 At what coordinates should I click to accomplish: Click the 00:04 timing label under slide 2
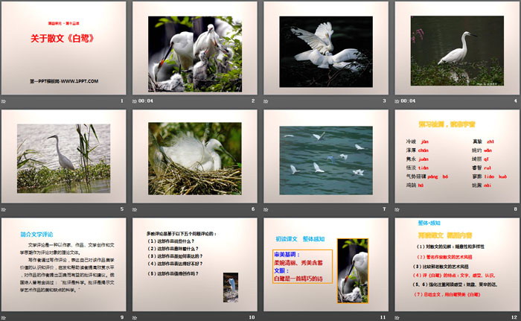click(x=147, y=100)
